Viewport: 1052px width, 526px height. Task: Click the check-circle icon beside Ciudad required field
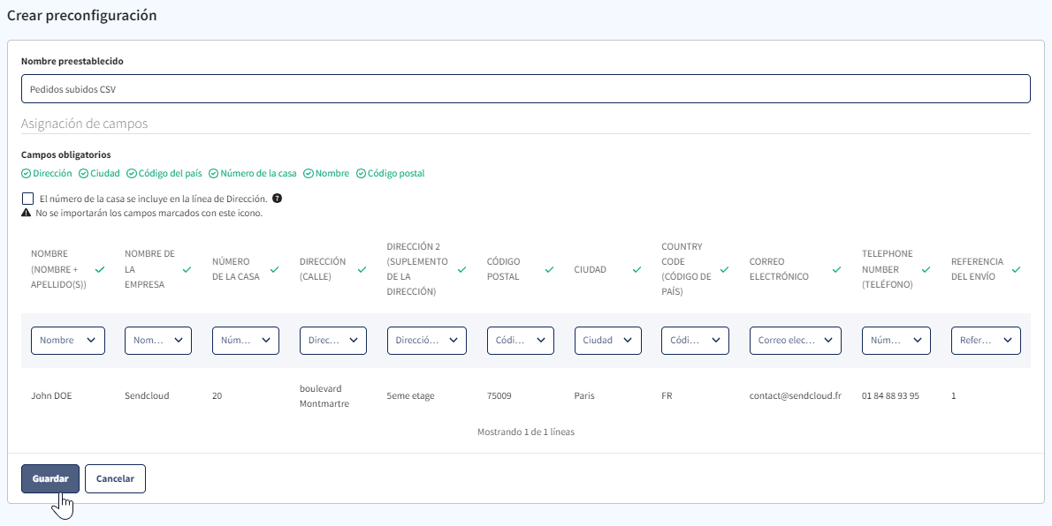click(x=84, y=174)
